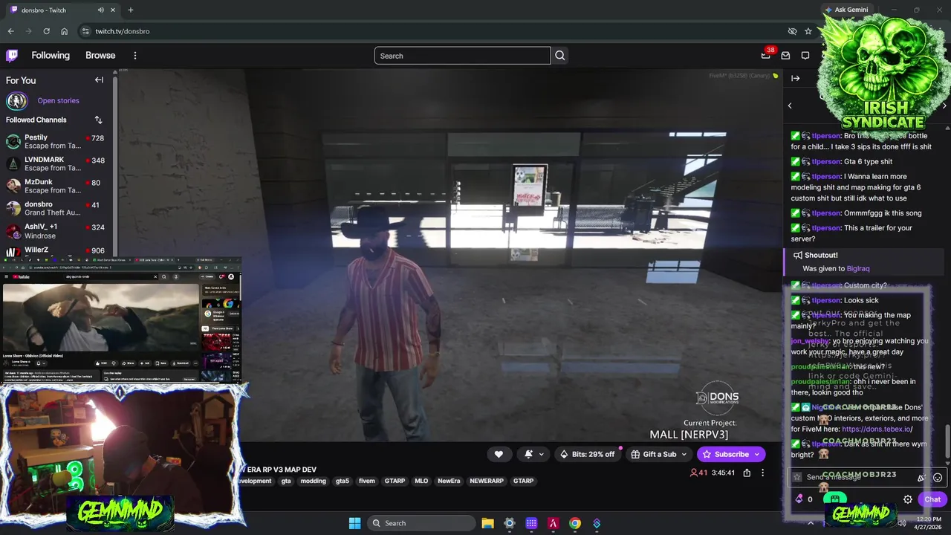
Task: Click the address bar URL
Action: tap(123, 31)
